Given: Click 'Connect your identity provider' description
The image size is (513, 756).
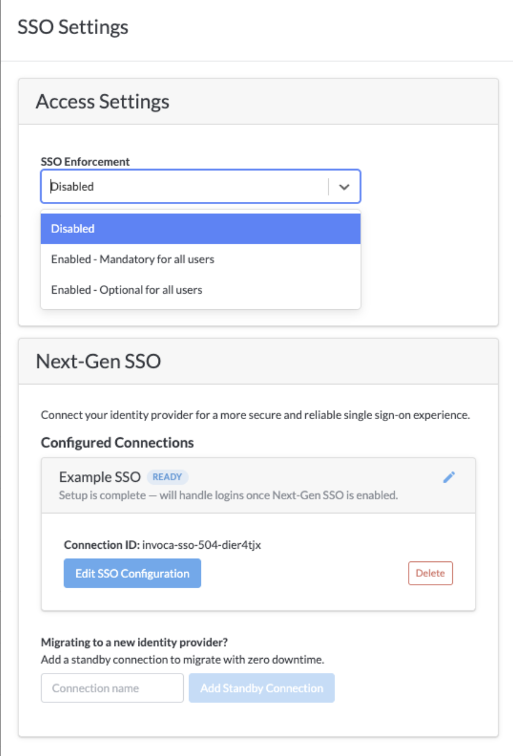Looking at the screenshot, I should click(255, 415).
